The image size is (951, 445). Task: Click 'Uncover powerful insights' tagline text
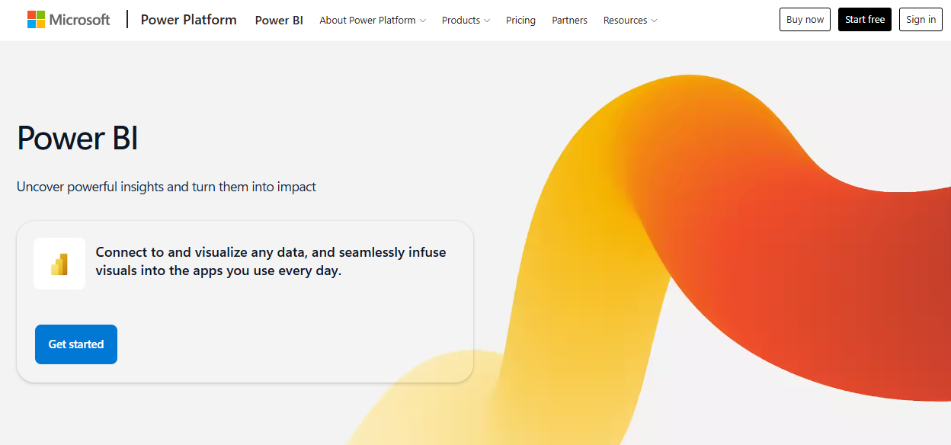(x=166, y=187)
